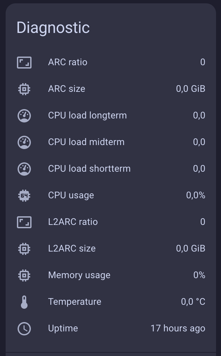Click the ARC ratio aspect ratio icon
Viewport: 221px width, 356px height.
tap(24, 62)
